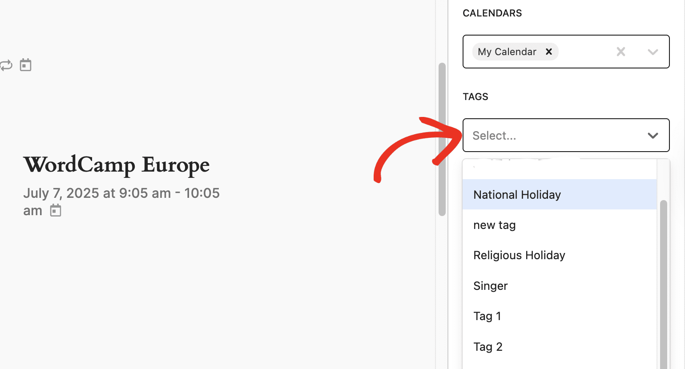
Task: Click the Tags dropdown chevron arrow
Action: pos(653,136)
